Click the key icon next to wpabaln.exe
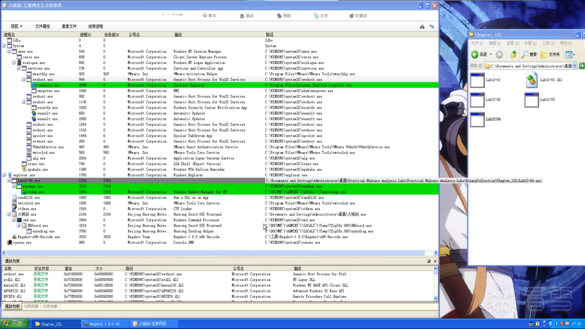Viewport: 585px width, 329px height. pos(24,169)
